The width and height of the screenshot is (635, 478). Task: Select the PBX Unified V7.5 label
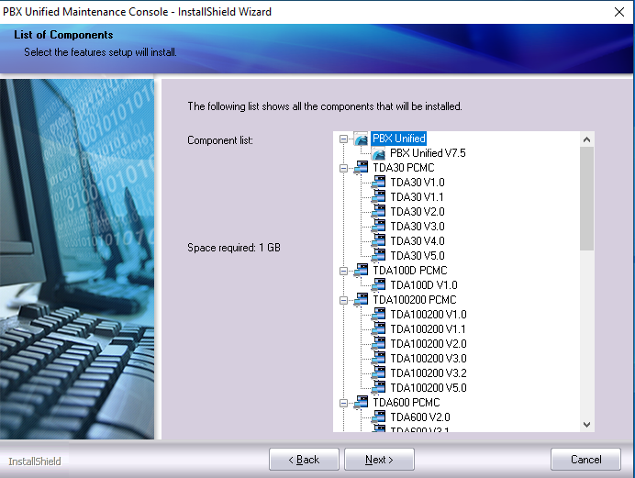coord(428,153)
